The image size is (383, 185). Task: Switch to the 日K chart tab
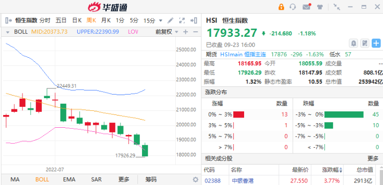pyautogui.click(x=77, y=20)
